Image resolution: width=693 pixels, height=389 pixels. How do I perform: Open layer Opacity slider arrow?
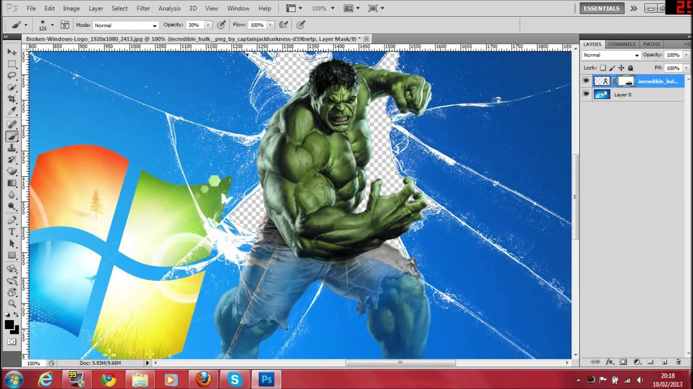click(687, 55)
